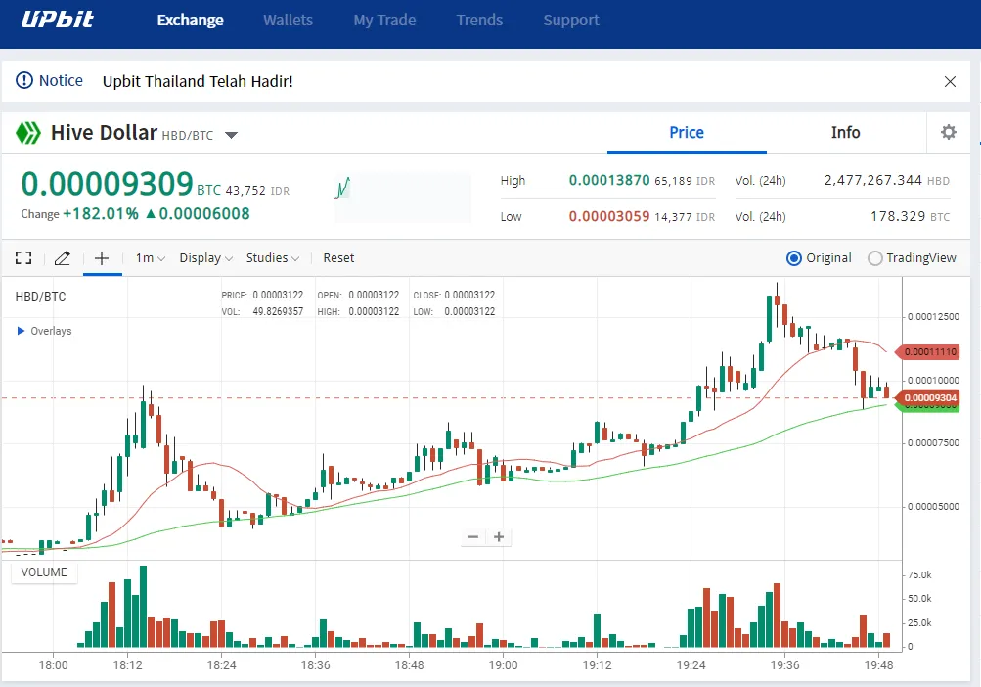
Task: Click the 19:36 time axis label
Action: [784, 665]
